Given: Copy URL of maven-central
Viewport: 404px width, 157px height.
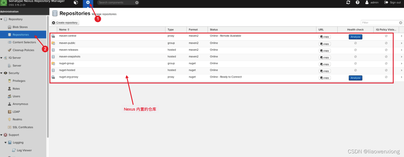Looking at the screenshot, I should [325, 37].
